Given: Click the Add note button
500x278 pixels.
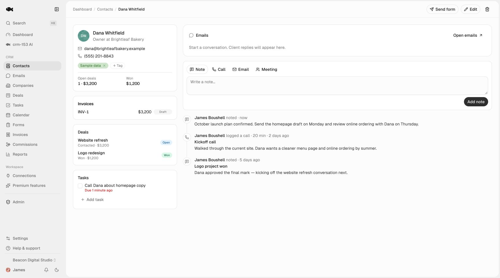Looking at the screenshot, I should [x=476, y=102].
